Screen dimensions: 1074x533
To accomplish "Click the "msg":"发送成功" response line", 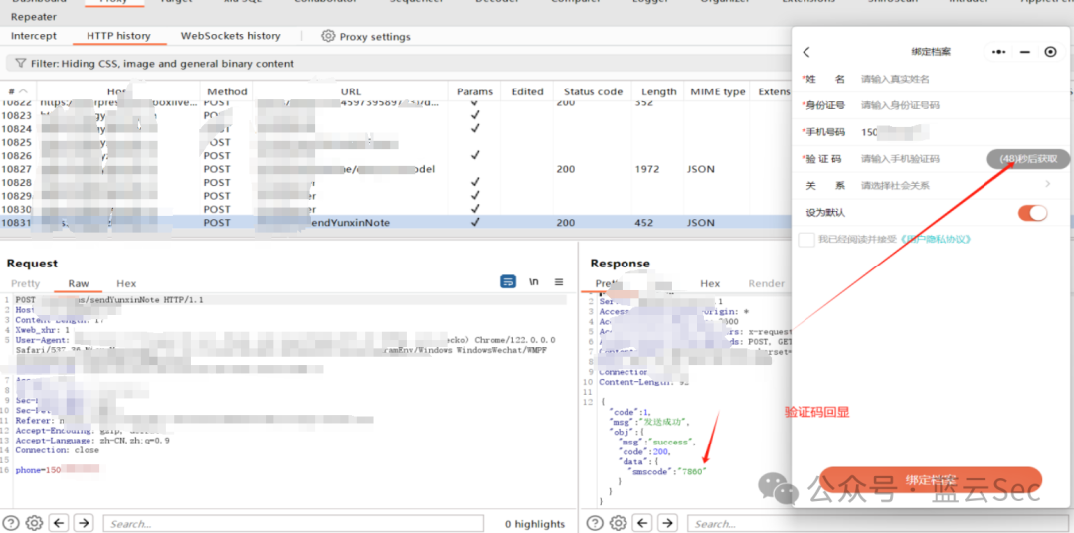I will 651,422.
